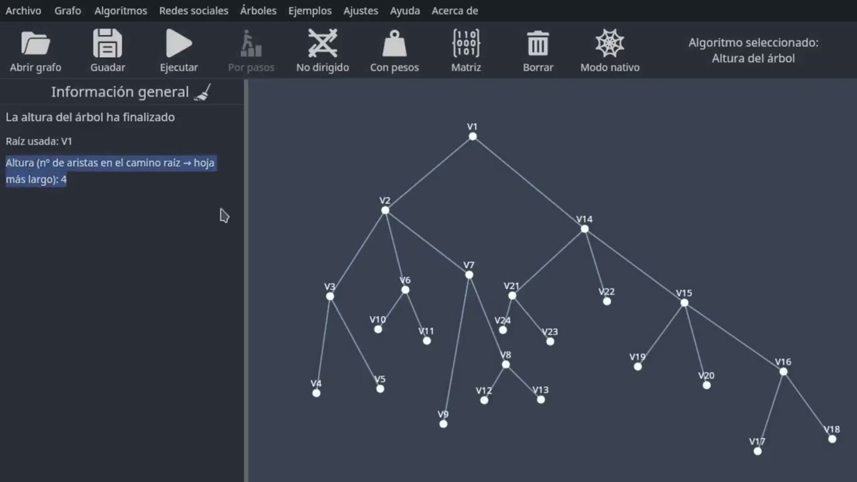Select leaf node V23

click(550, 341)
